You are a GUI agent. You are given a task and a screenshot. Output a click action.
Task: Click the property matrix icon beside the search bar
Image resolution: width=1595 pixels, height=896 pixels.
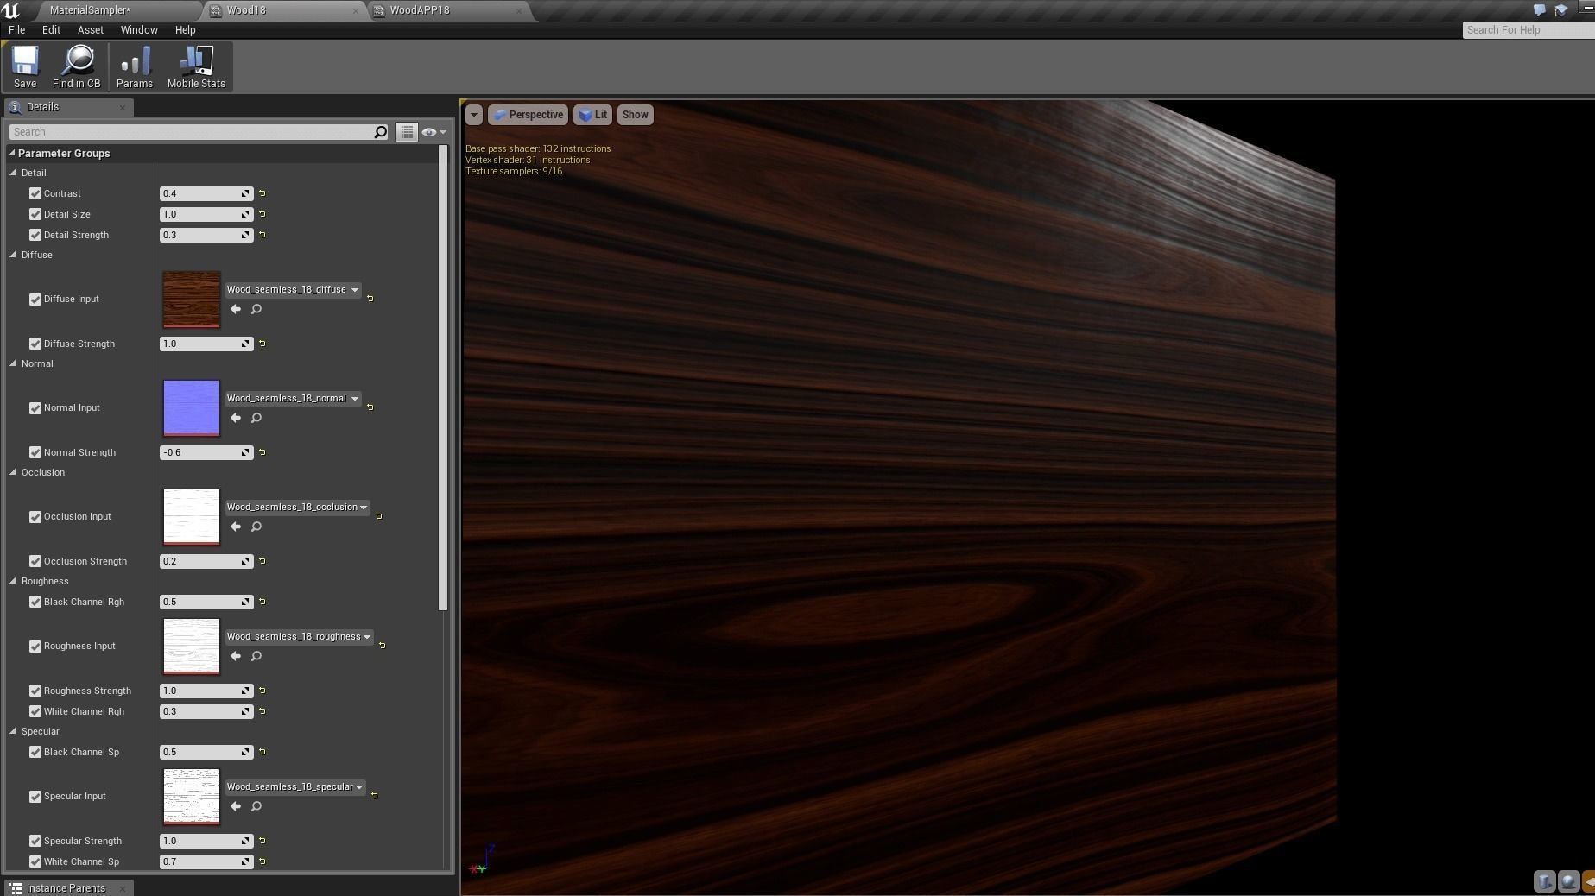coord(407,132)
